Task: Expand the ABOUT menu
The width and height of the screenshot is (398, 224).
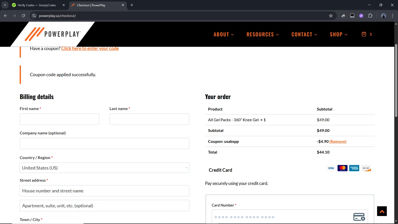Action: (224, 35)
